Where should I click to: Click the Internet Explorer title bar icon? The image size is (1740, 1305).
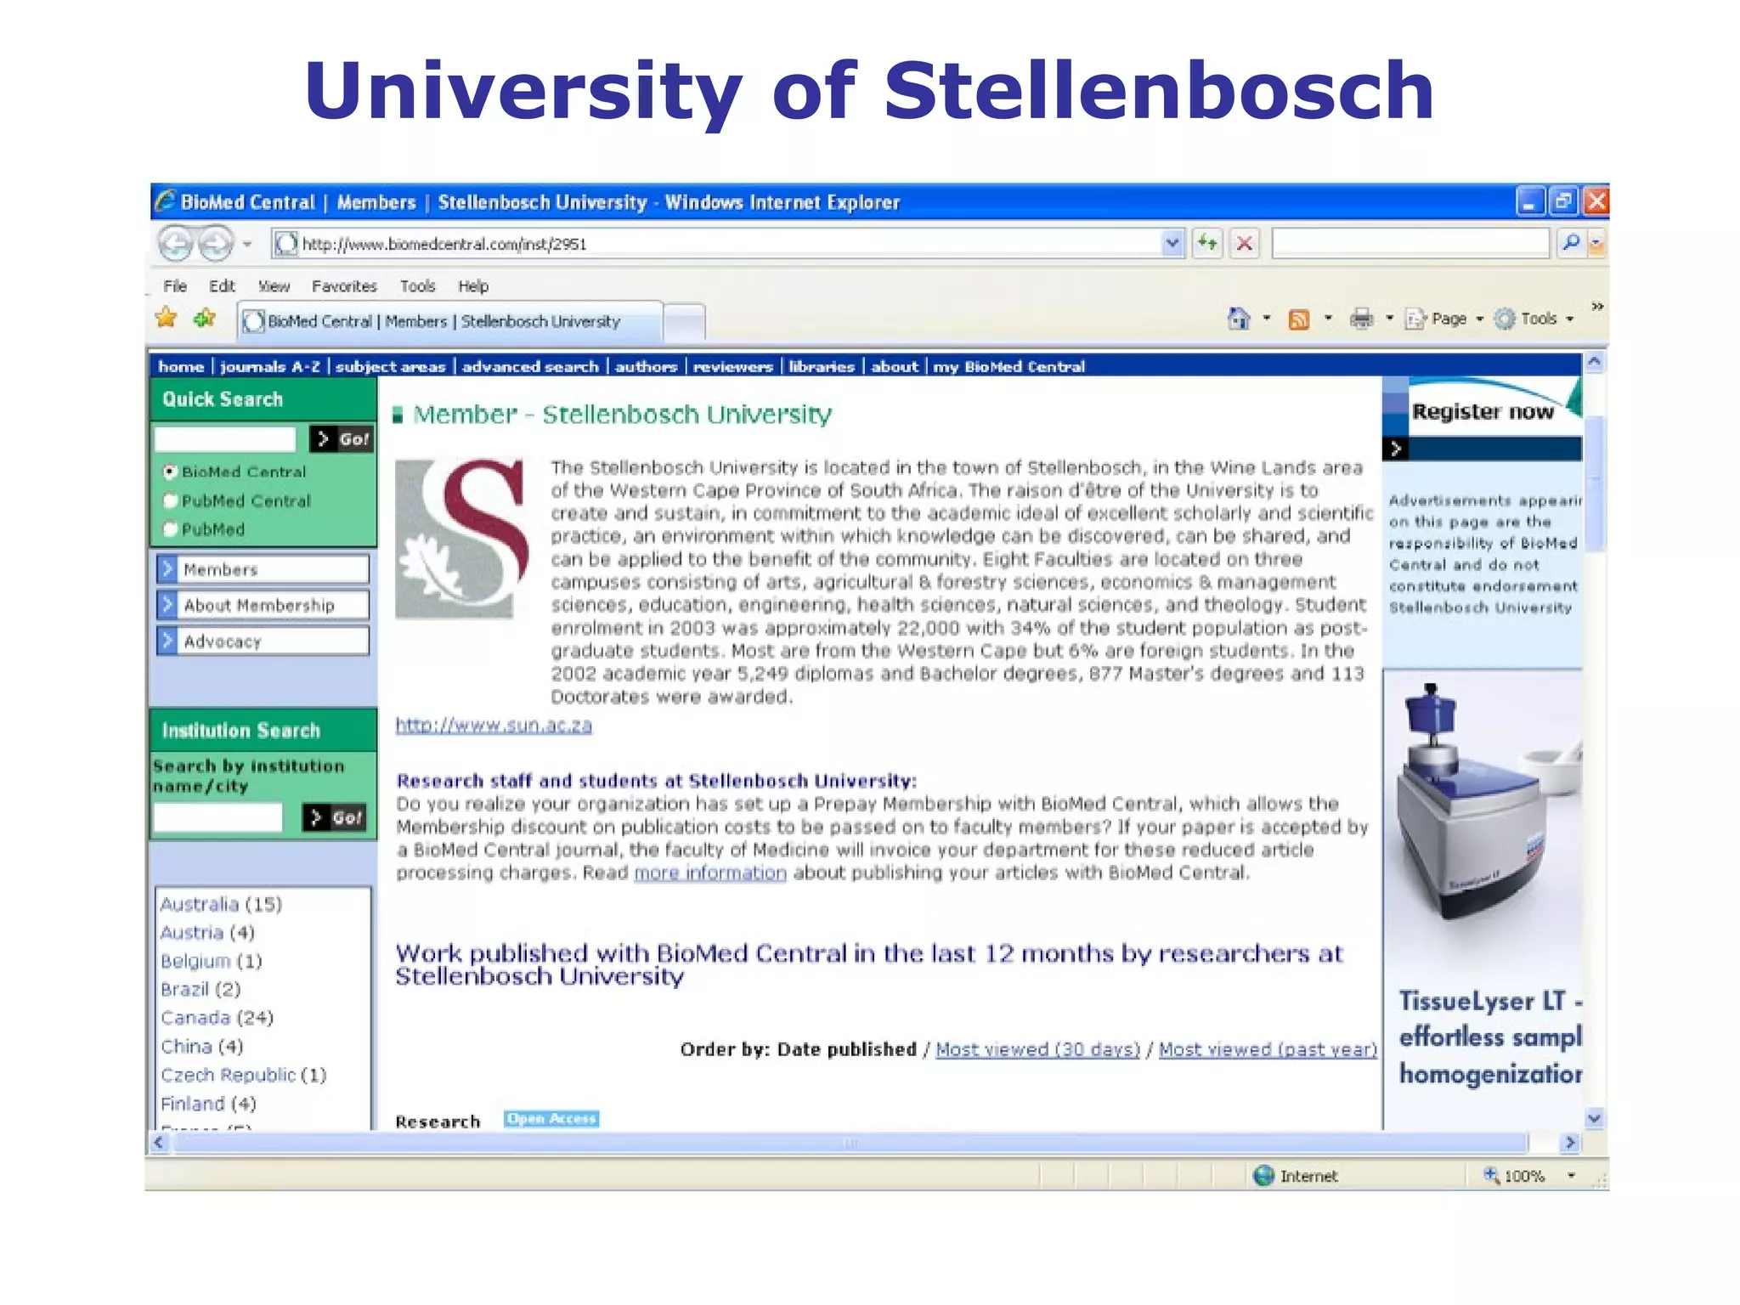[166, 201]
